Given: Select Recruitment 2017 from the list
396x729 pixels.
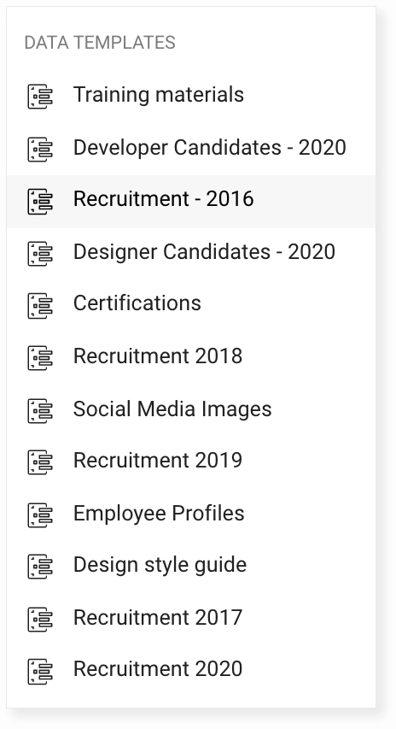Looking at the screenshot, I should [x=157, y=617].
